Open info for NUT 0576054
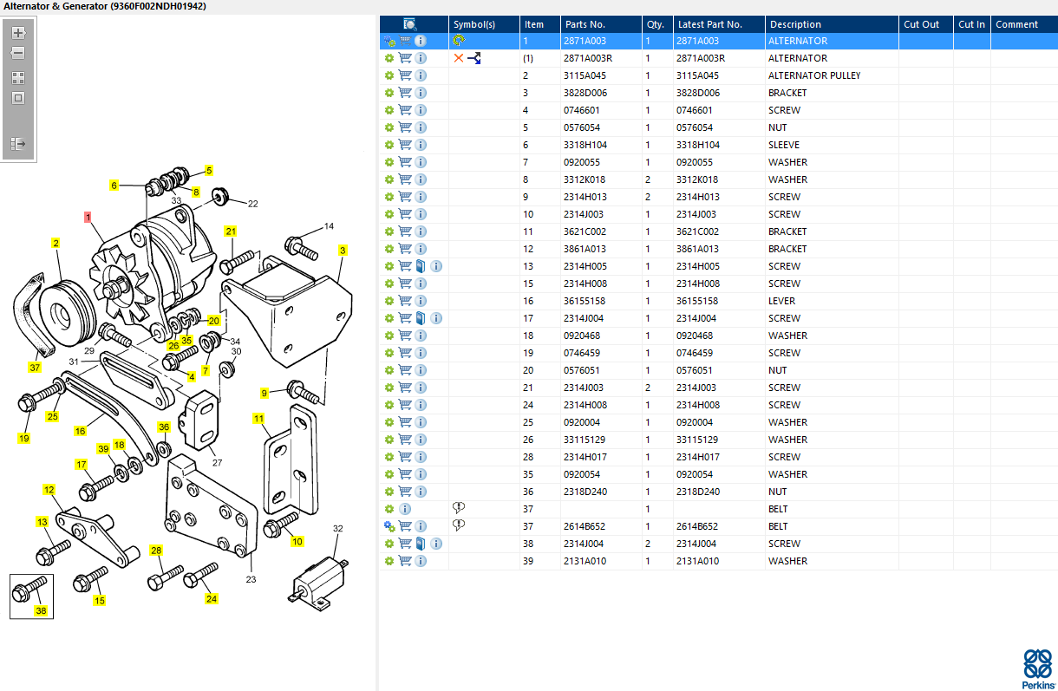The width and height of the screenshot is (1058, 691). 421,127
